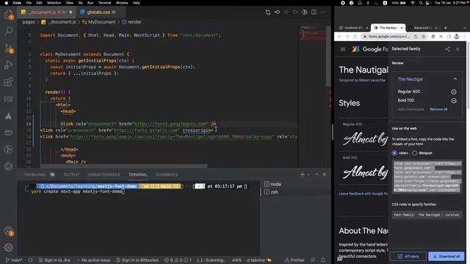This screenshot has height=264, width=470.
Task: Open the Search view in the activity bar
Action: click(8, 31)
